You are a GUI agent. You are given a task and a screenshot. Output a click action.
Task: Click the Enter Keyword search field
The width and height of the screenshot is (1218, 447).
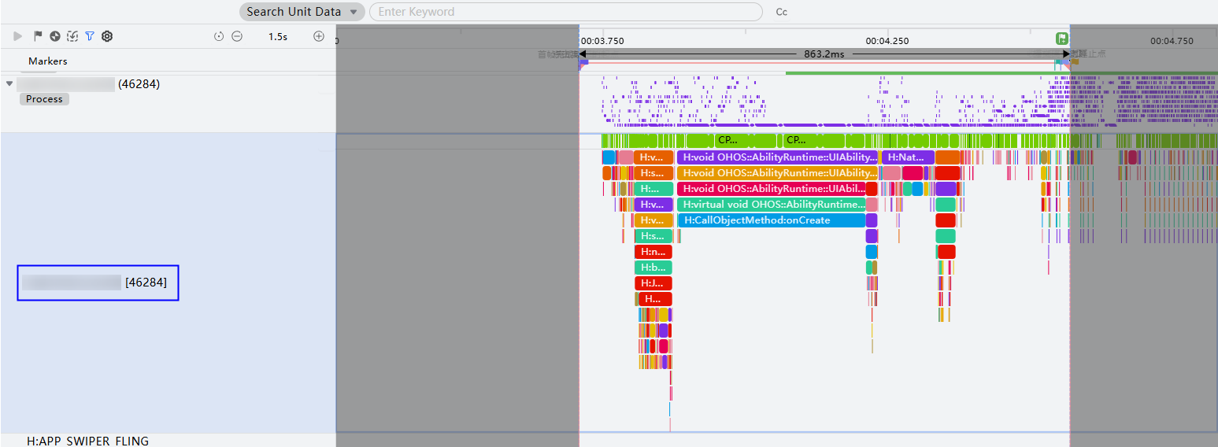tap(566, 12)
